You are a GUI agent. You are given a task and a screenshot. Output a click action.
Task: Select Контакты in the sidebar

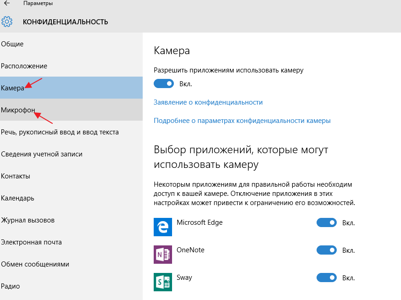16,176
